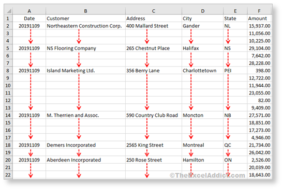This screenshot has height=190, width=283.
Task: Select amount 7,642.00 cell
Action: [x=259, y=56]
